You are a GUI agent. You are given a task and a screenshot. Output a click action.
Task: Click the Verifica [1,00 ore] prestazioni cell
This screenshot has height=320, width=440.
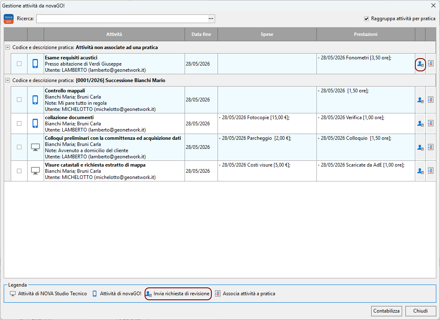pyautogui.click(x=366, y=123)
